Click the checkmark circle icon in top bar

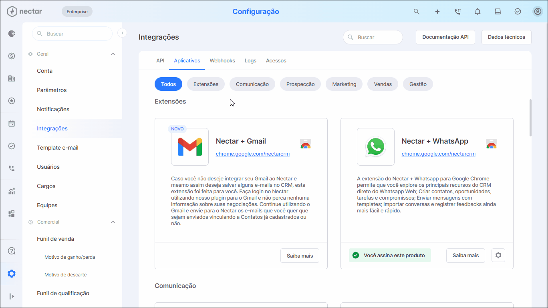click(x=518, y=12)
